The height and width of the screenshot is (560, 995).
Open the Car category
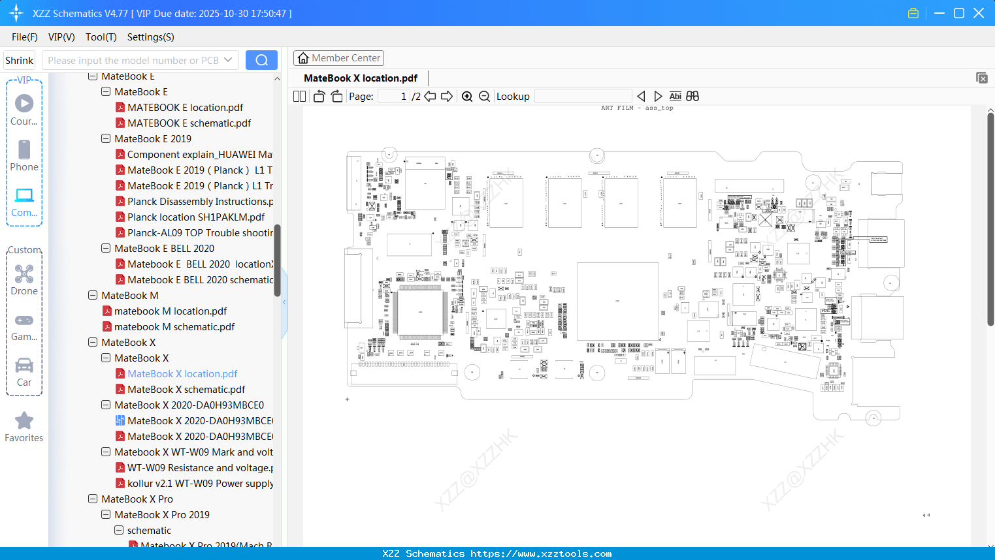pyautogui.click(x=24, y=372)
